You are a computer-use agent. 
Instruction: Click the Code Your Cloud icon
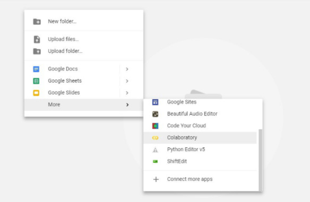point(155,126)
